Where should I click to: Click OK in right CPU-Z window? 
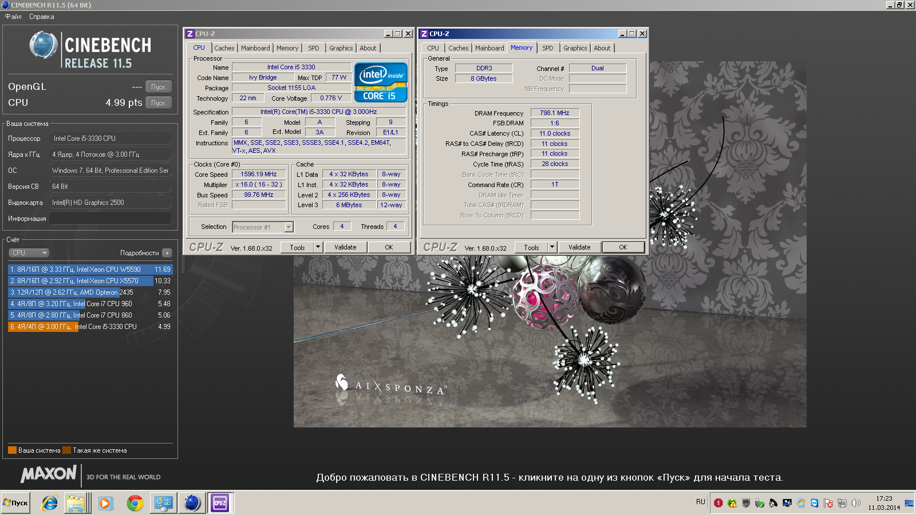[623, 247]
